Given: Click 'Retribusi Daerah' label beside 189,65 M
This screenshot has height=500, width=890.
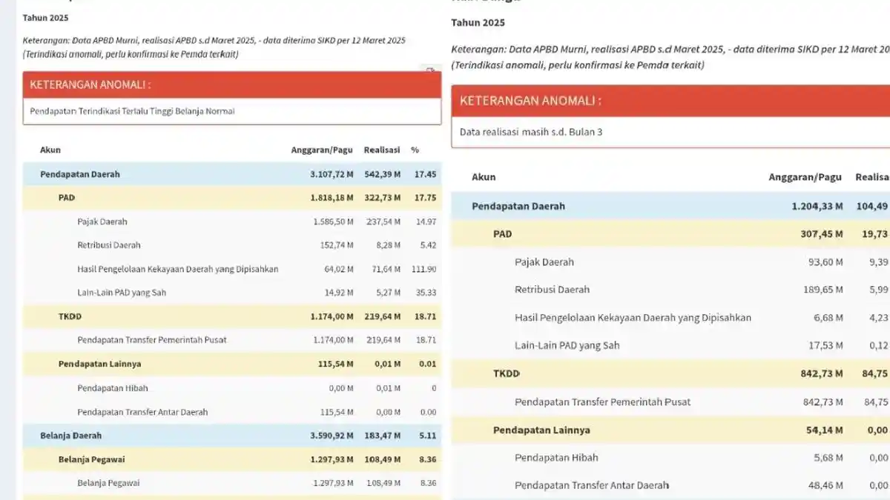Looking at the screenshot, I should pyautogui.click(x=552, y=290).
